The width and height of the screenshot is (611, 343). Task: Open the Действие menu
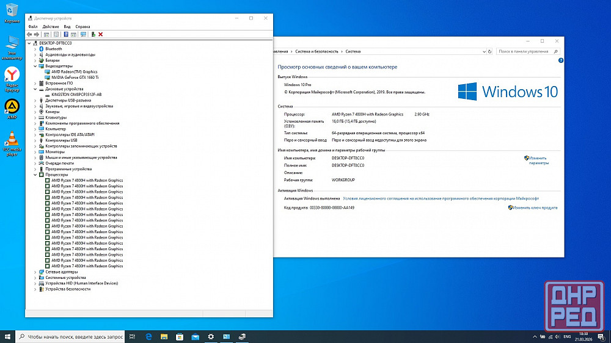click(x=51, y=27)
